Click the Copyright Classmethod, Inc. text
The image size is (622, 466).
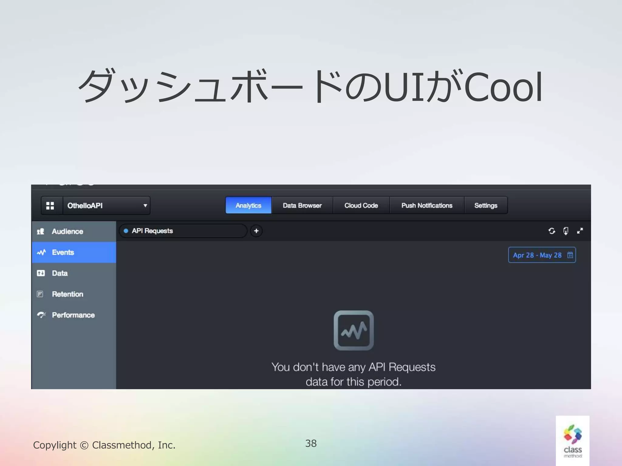click(104, 445)
